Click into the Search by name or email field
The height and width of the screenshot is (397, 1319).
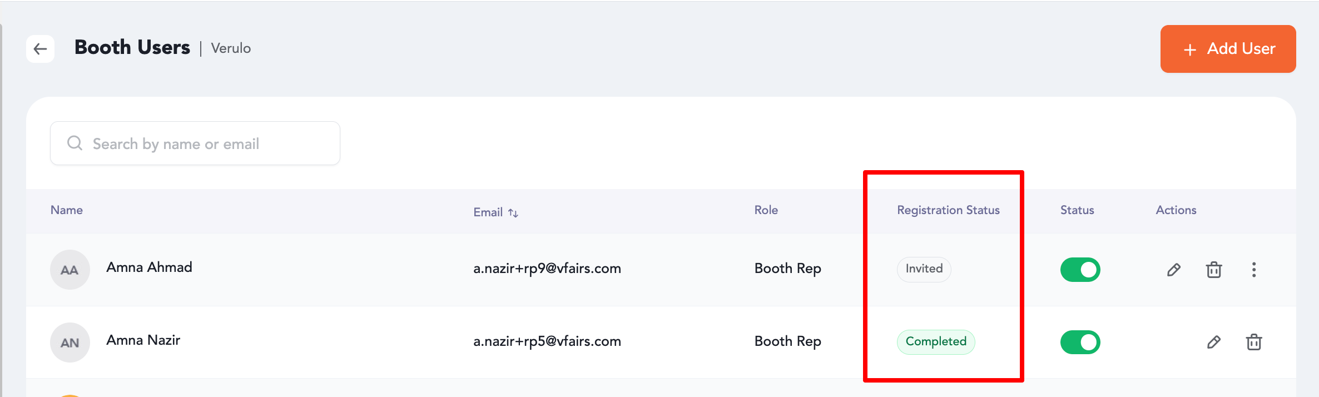tap(195, 143)
